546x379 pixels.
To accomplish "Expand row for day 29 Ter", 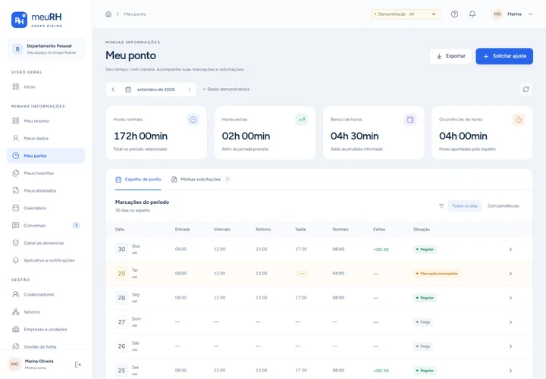I will pyautogui.click(x=510, y=274).
